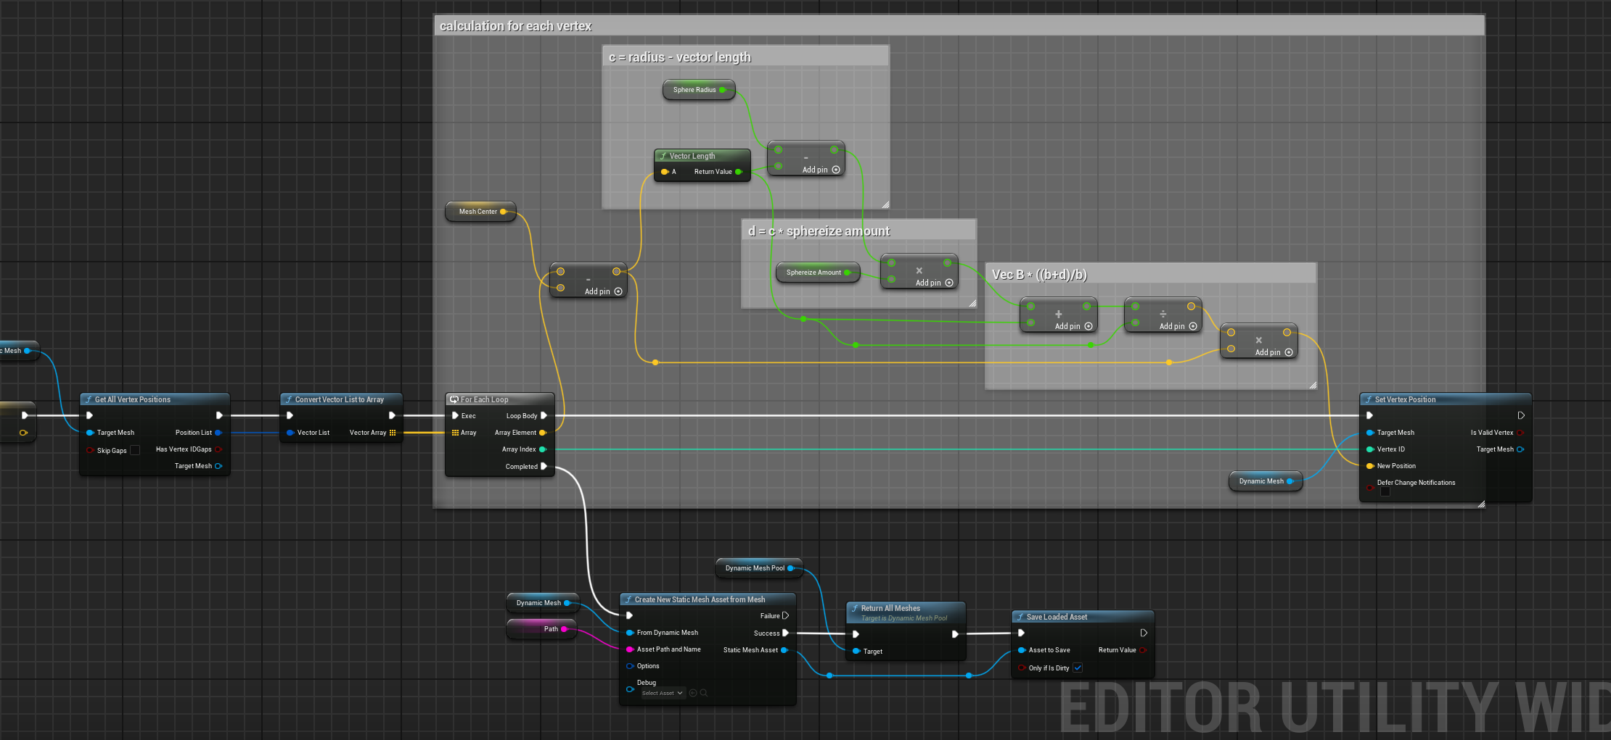1611x740 pixels.
Task: Select the Mesh Center variable node
Action: point(477,212)
